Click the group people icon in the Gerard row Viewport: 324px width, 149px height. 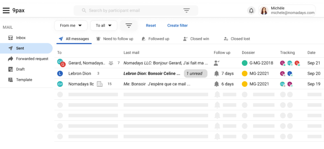click(111, 63)
